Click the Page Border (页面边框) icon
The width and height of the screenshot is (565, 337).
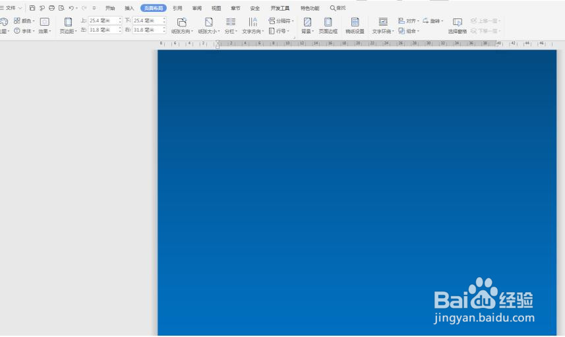coord(328,22)
